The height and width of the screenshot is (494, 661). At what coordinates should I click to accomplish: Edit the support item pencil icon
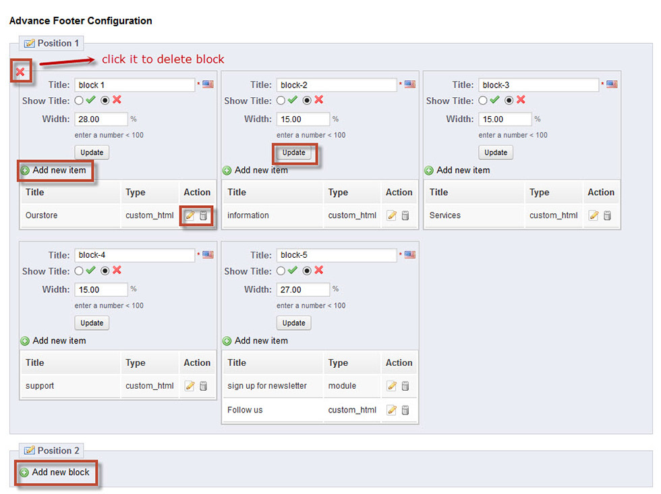(190, 385)
